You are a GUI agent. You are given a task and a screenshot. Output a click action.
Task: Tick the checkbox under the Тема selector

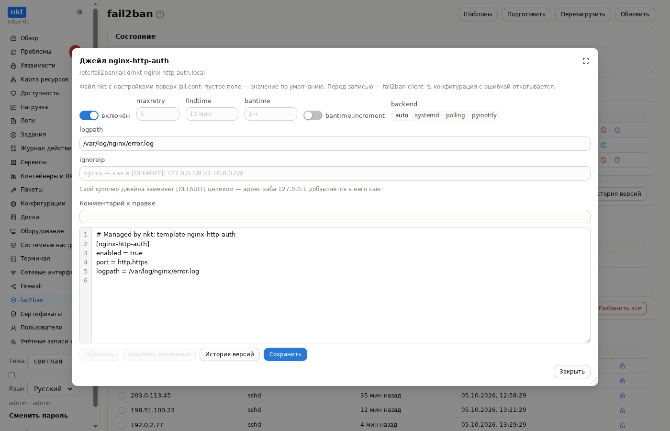[x=12, y=375]
